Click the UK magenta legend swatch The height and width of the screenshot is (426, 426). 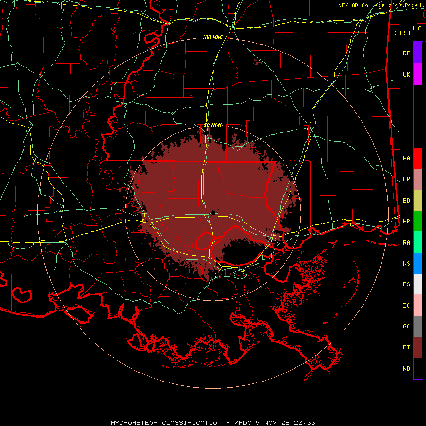[x=418, y=74]
